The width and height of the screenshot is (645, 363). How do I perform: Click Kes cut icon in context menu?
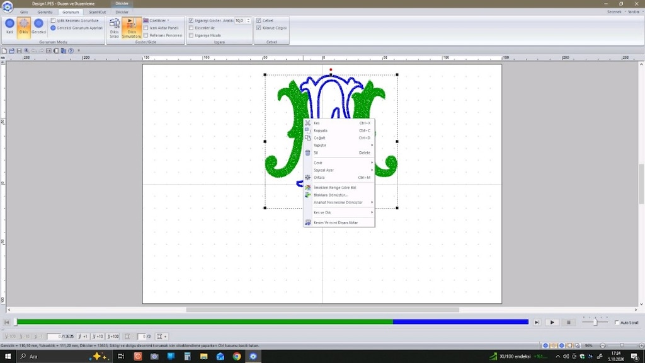(307, 123)
